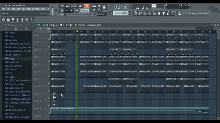Open the Playlist options arrow menu
Viewport: 220px width, 123px height.
35,25
